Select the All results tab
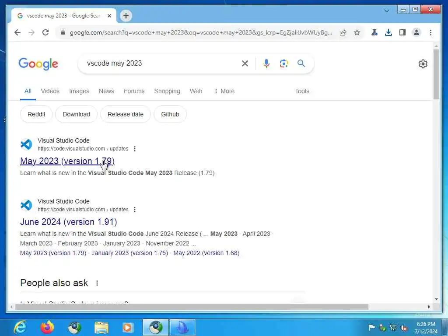Viewport: 448px width, 336px height. click(28, 91)
